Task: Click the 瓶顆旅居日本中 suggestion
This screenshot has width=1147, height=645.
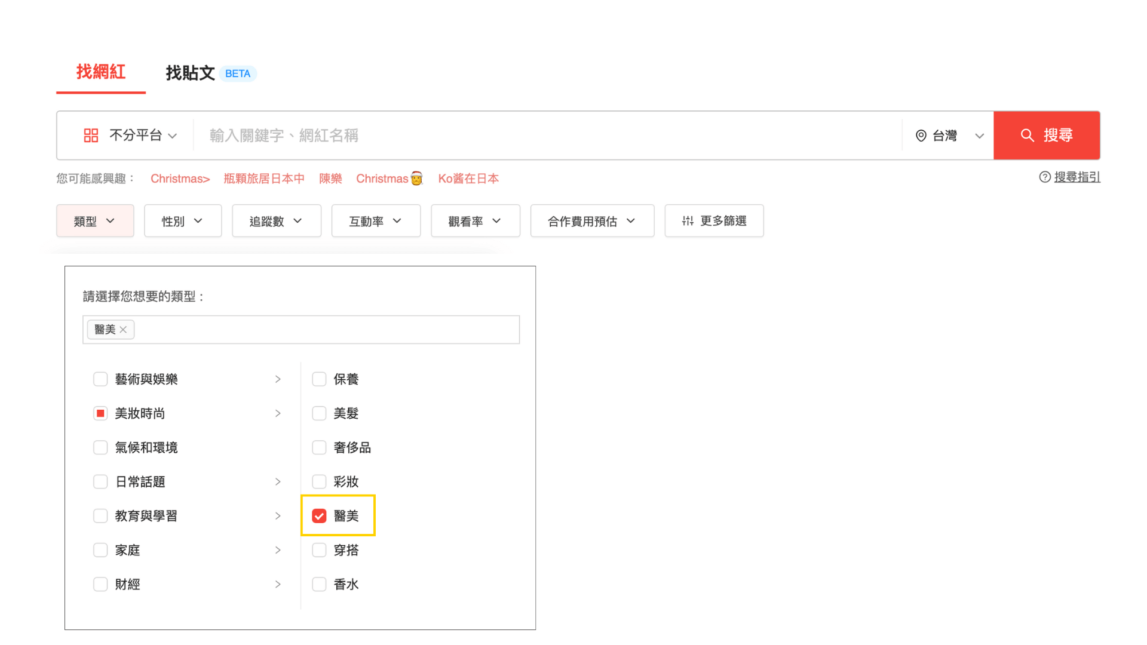Action: tap(264, 179)
